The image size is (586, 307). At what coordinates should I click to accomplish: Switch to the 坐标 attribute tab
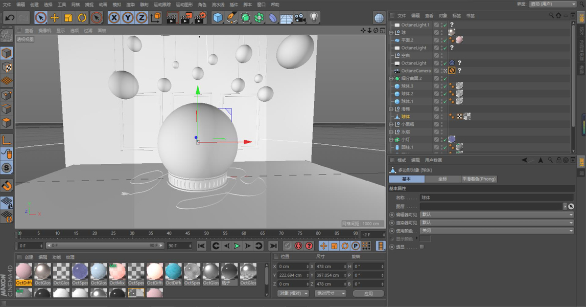(x=442, y=179)
